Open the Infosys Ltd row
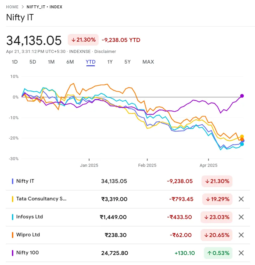Viewport: 255px width, 265px height. point(128,217)
